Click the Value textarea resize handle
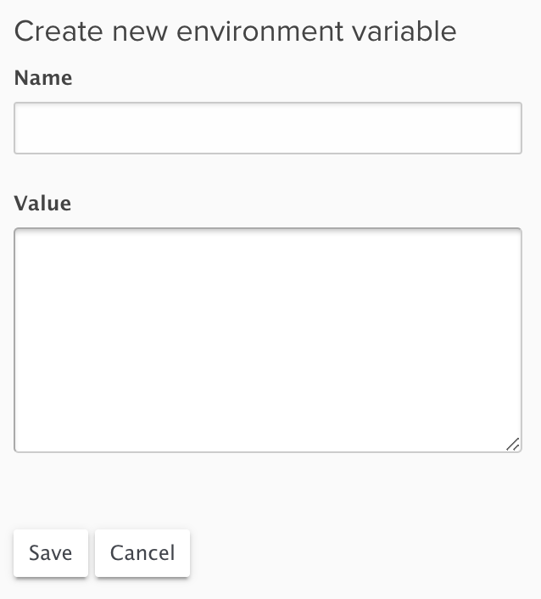This screenshot has height=599, width=541. tap(512, 444)
